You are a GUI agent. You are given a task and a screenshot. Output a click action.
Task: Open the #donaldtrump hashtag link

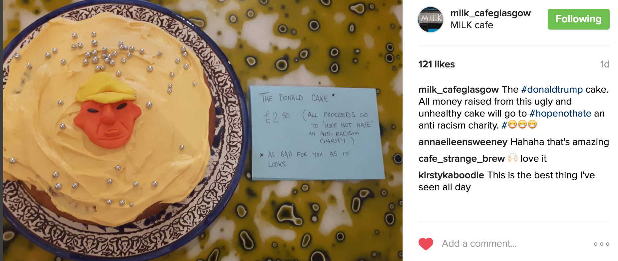point(552,90)
